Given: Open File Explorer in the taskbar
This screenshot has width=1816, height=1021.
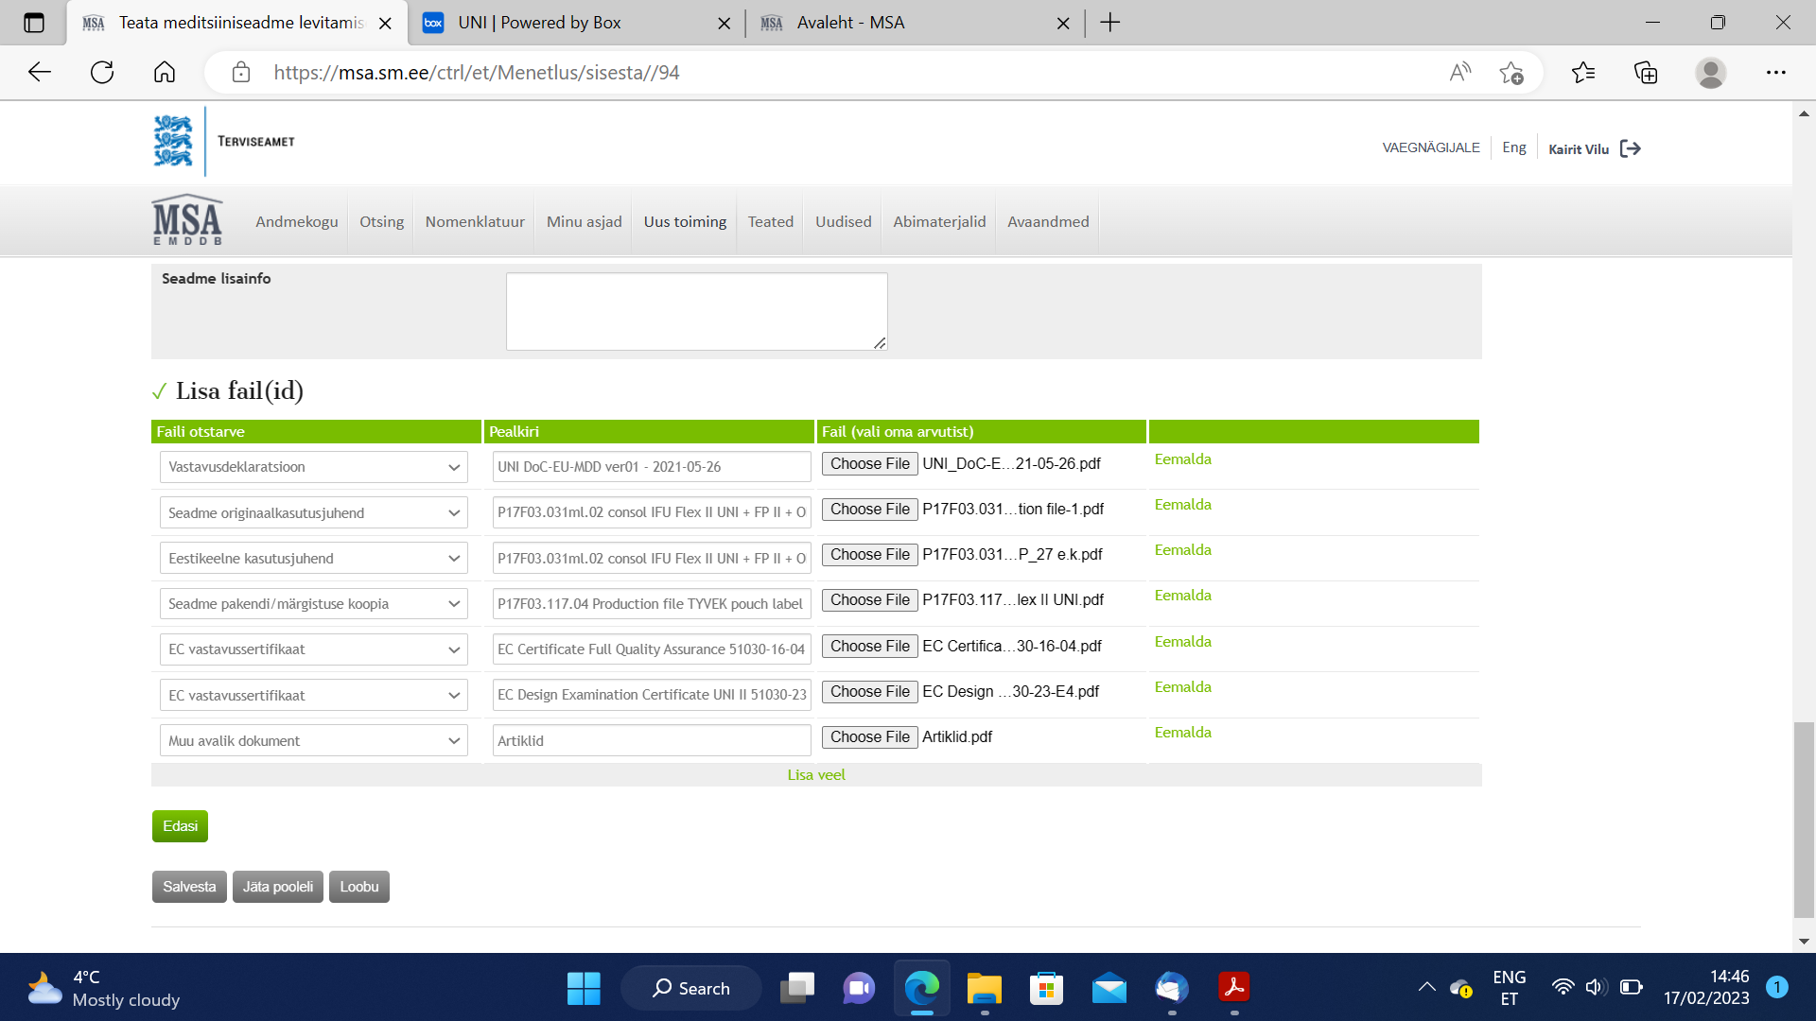Looking at the screenshot, I should [x=984, y=988].
